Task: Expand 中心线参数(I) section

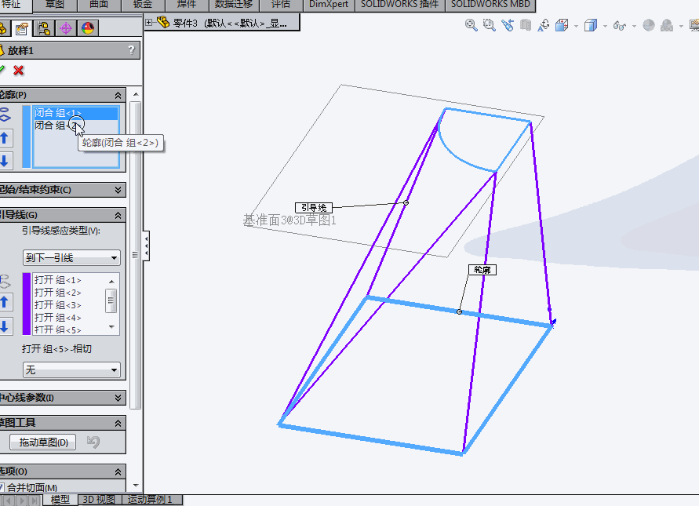Action: (118, 398)
